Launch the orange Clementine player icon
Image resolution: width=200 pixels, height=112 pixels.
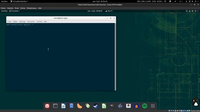[80, 106]
